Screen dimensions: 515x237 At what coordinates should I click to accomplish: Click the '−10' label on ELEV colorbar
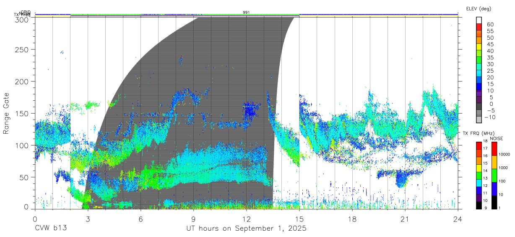[x=490, y=117]
